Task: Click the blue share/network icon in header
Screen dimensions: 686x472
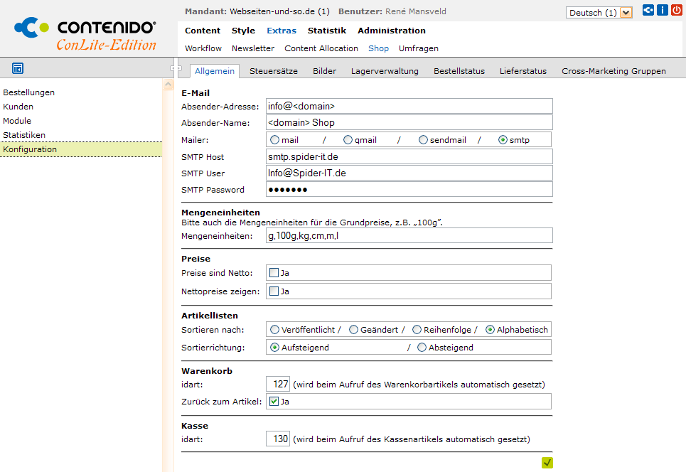Action: [648, 11]
